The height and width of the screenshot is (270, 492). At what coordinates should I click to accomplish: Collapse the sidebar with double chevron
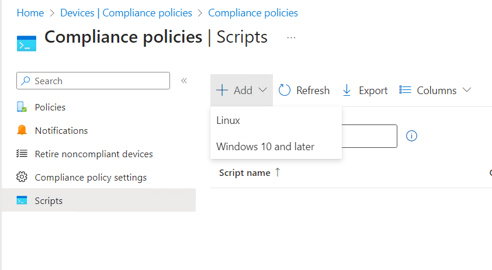pos(184,81)
